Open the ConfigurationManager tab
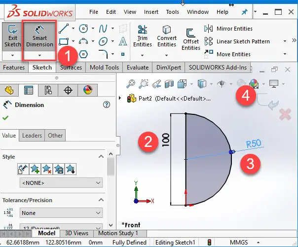298x247 pixels. pos(48,90)
